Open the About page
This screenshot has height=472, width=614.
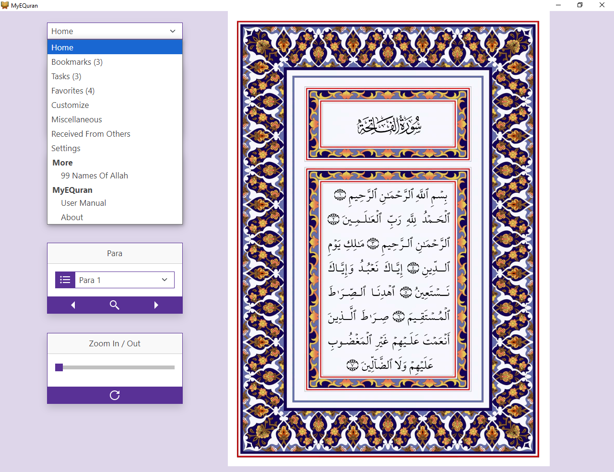tap(72, 217)
